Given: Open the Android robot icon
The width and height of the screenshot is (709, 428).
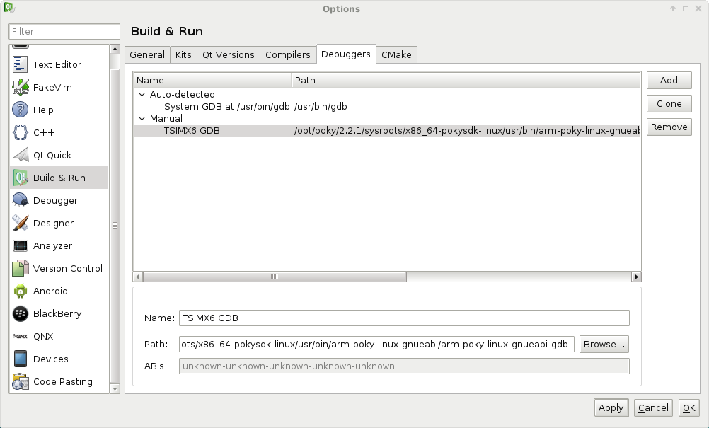Looking at the screenshot, I should [x=20, y=291].
